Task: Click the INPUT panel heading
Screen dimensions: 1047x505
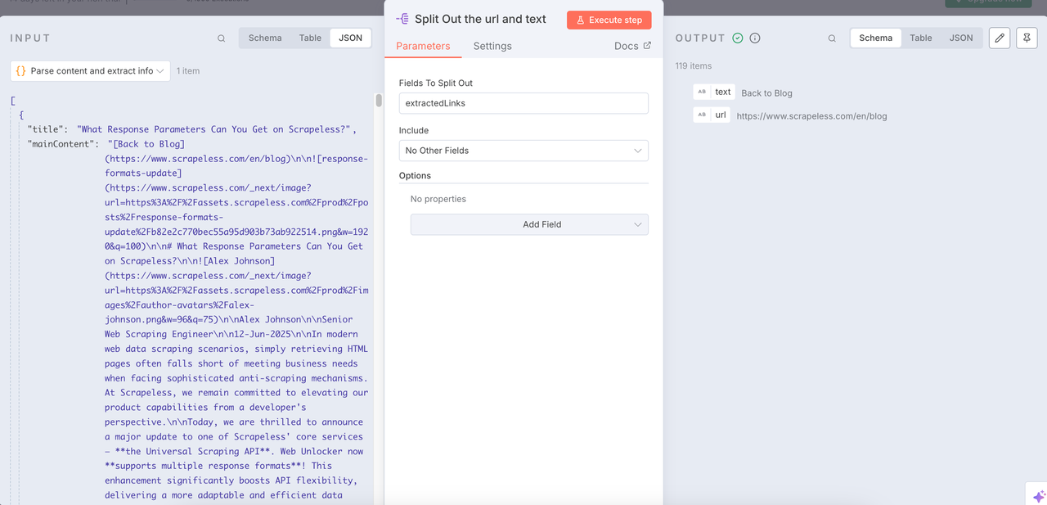Action: click(30, 38)
